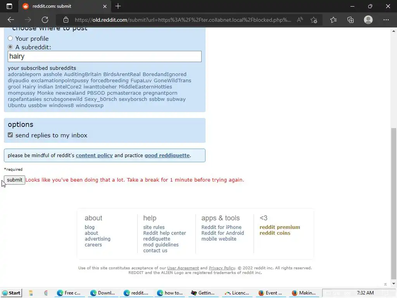Choose newzealand from subscribed subreddits
This screenshot has height=298, width=397.
click(x=71, y=93)
